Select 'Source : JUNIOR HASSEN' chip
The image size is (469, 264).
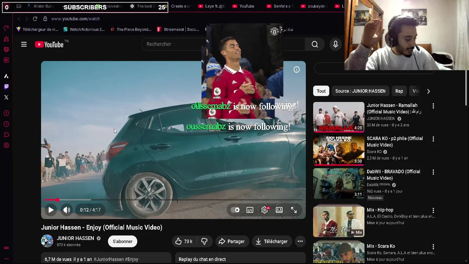[360, 91]
